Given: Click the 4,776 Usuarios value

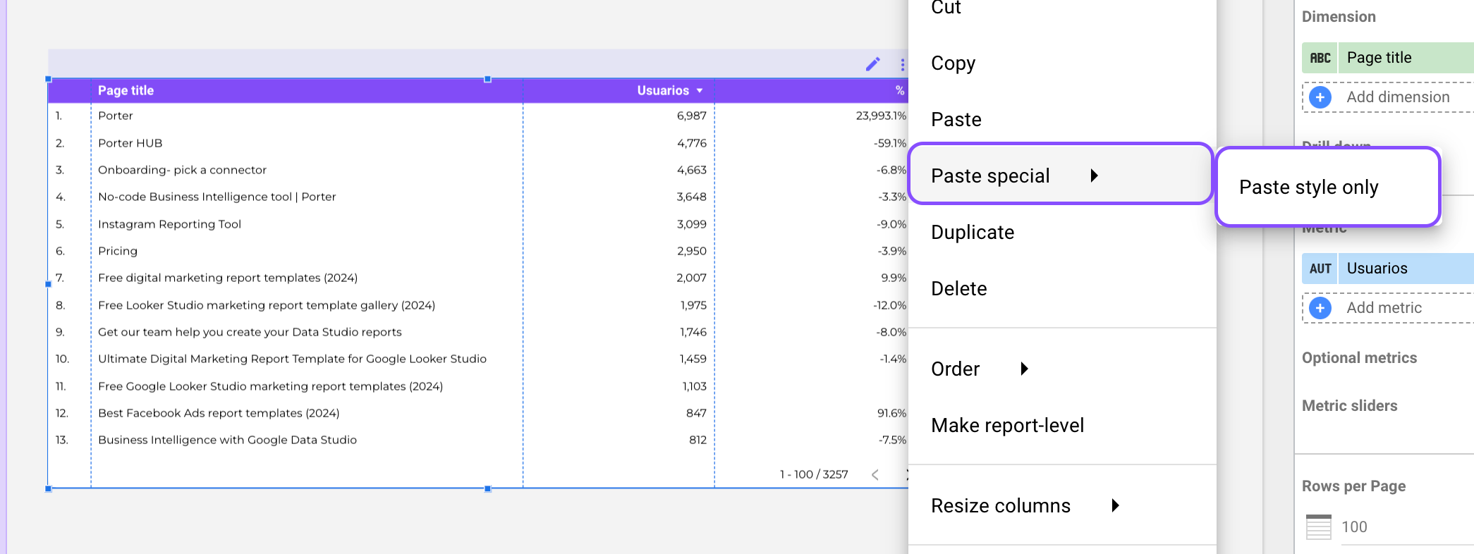Looking at the screenshot, I should click(691, 143).
